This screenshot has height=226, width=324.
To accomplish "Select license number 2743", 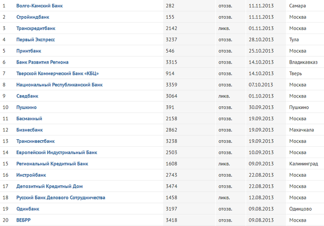I will tap(171, 175).
